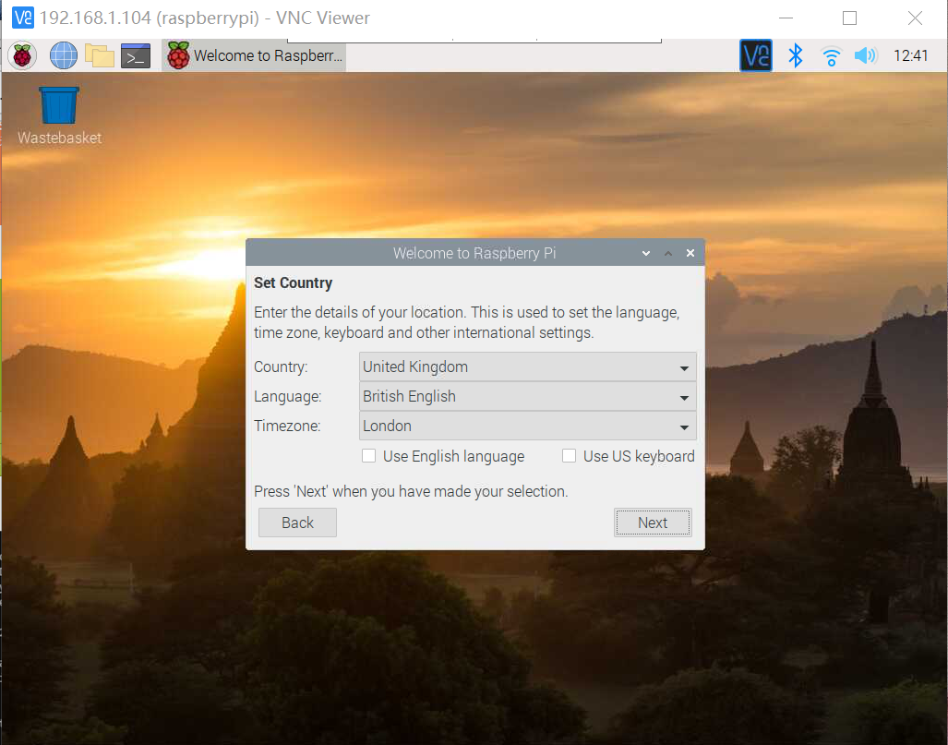This screenshot has height=745, width=948.
Task: Click the VNC Server tray icon
Action: (756, 56)
